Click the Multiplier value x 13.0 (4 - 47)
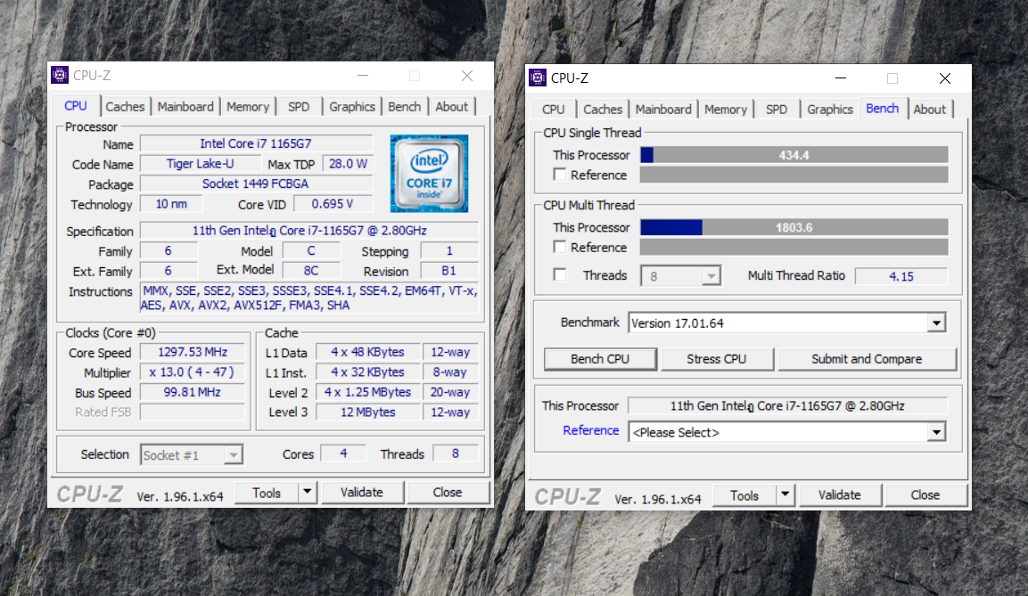 coord(192,372)
